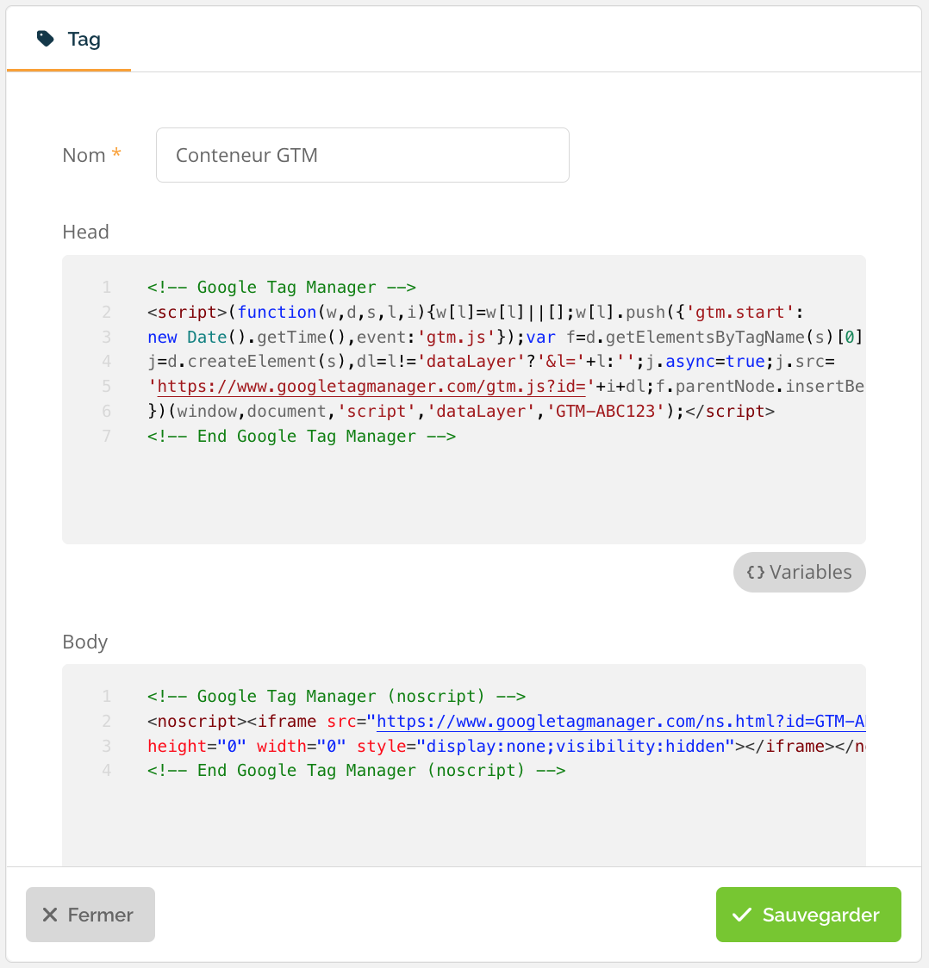
Task: Click Body comment 'Google Tag Manager (noscript)'
Action: [337, 697]
